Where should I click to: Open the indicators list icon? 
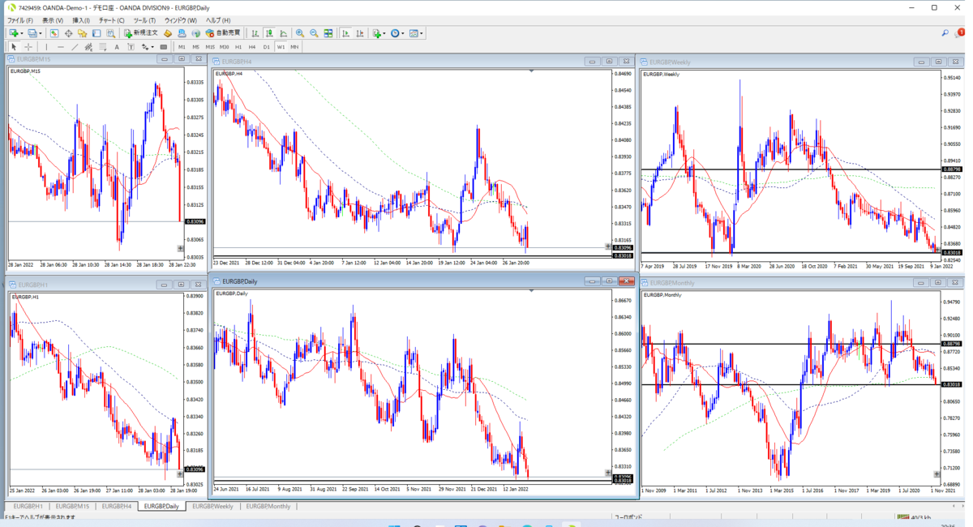[x=376, y=33]
